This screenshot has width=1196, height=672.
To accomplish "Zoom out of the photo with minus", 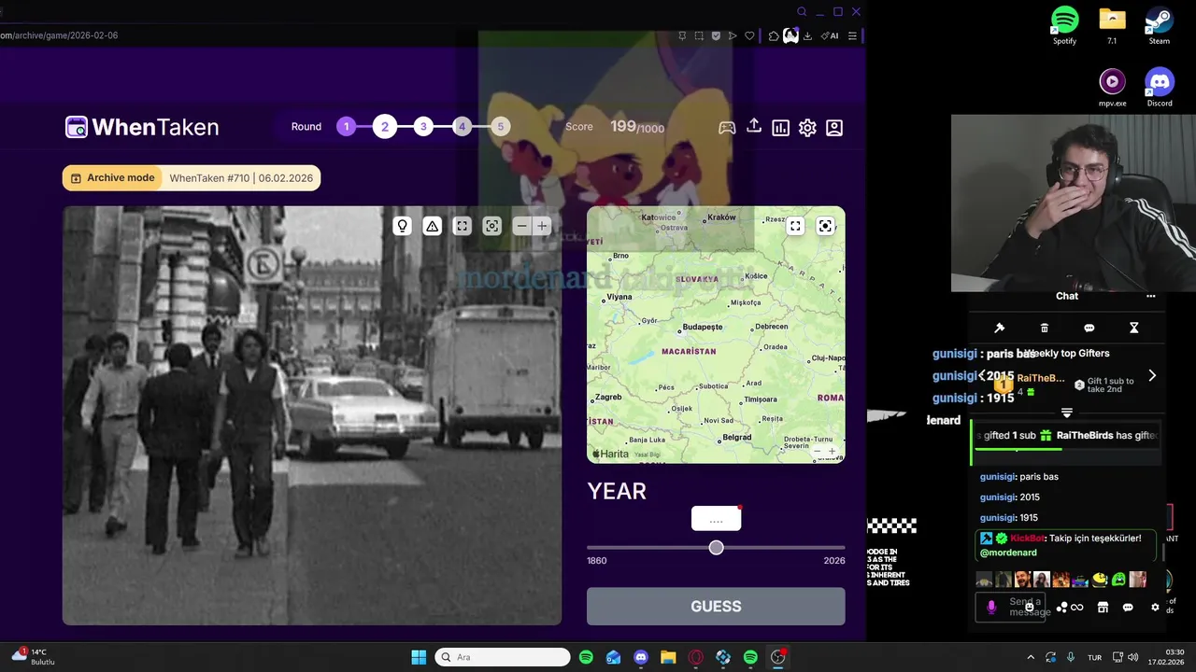I will point(522,226).
